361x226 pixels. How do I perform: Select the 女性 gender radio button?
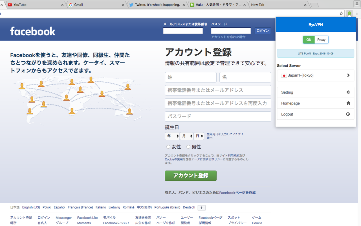(x=168, y=147)
